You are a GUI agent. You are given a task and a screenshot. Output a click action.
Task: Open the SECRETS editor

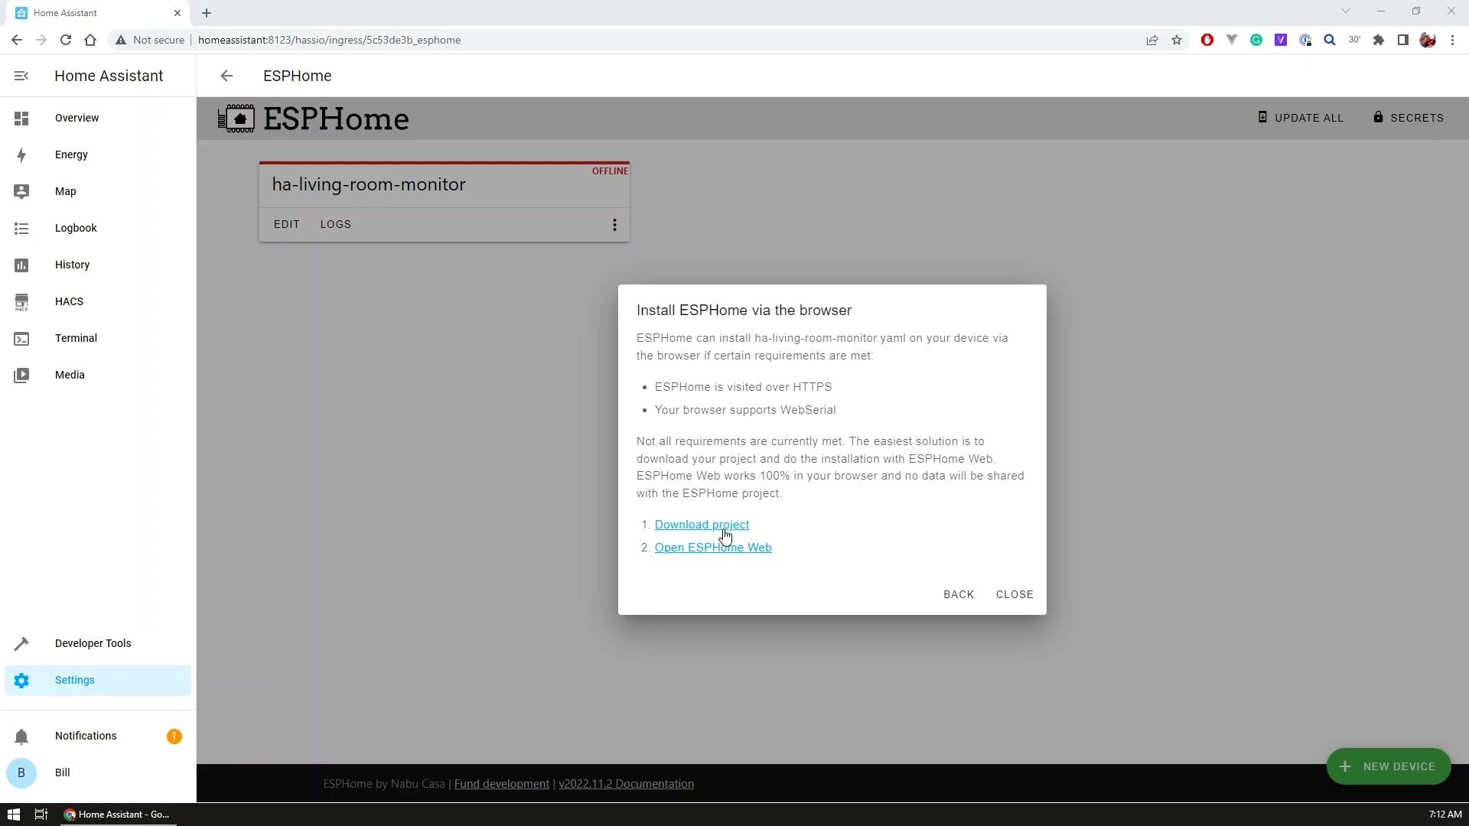(x=1409, y=118)
